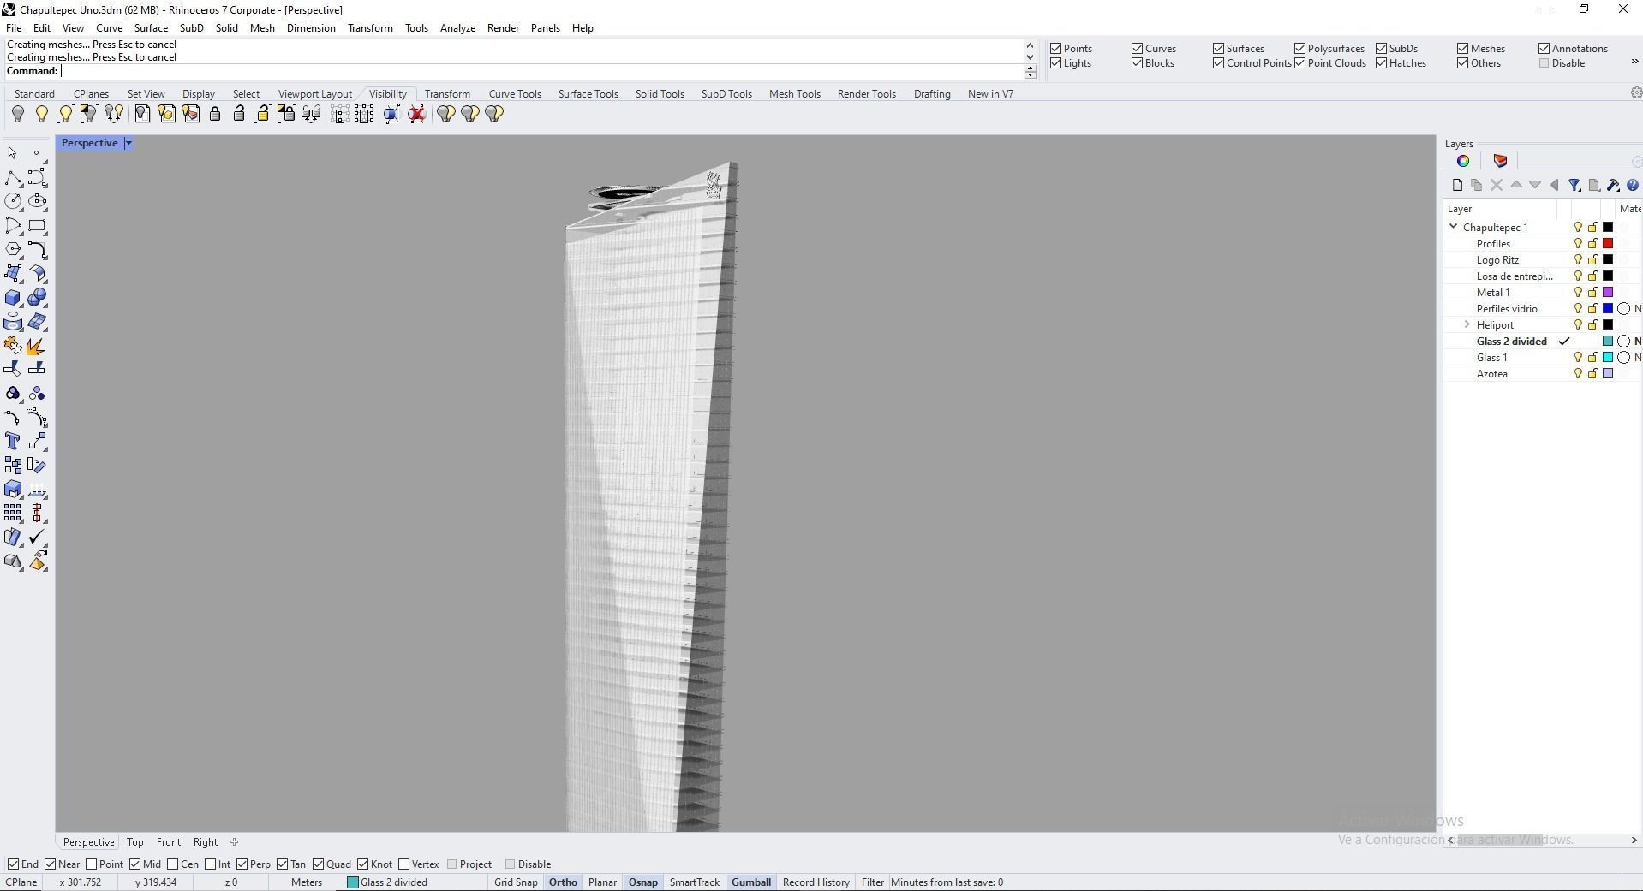Click the New Layer page icon
Image resolution: width=1643 pixels, height=891 pixels.
(x=1458, y=185)
